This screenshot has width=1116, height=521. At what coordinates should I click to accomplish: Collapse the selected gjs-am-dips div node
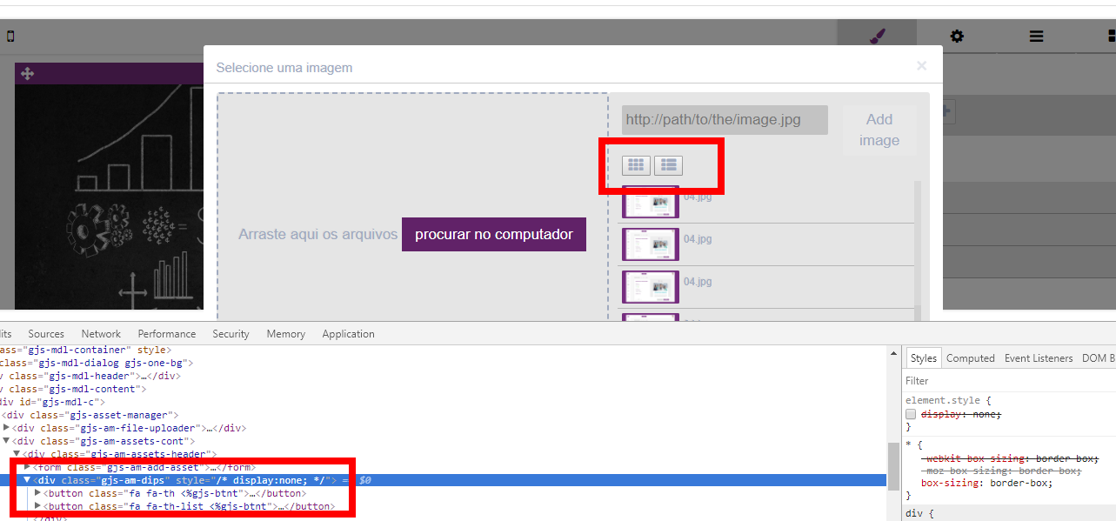pyautogui.click(x=27, y=480)
